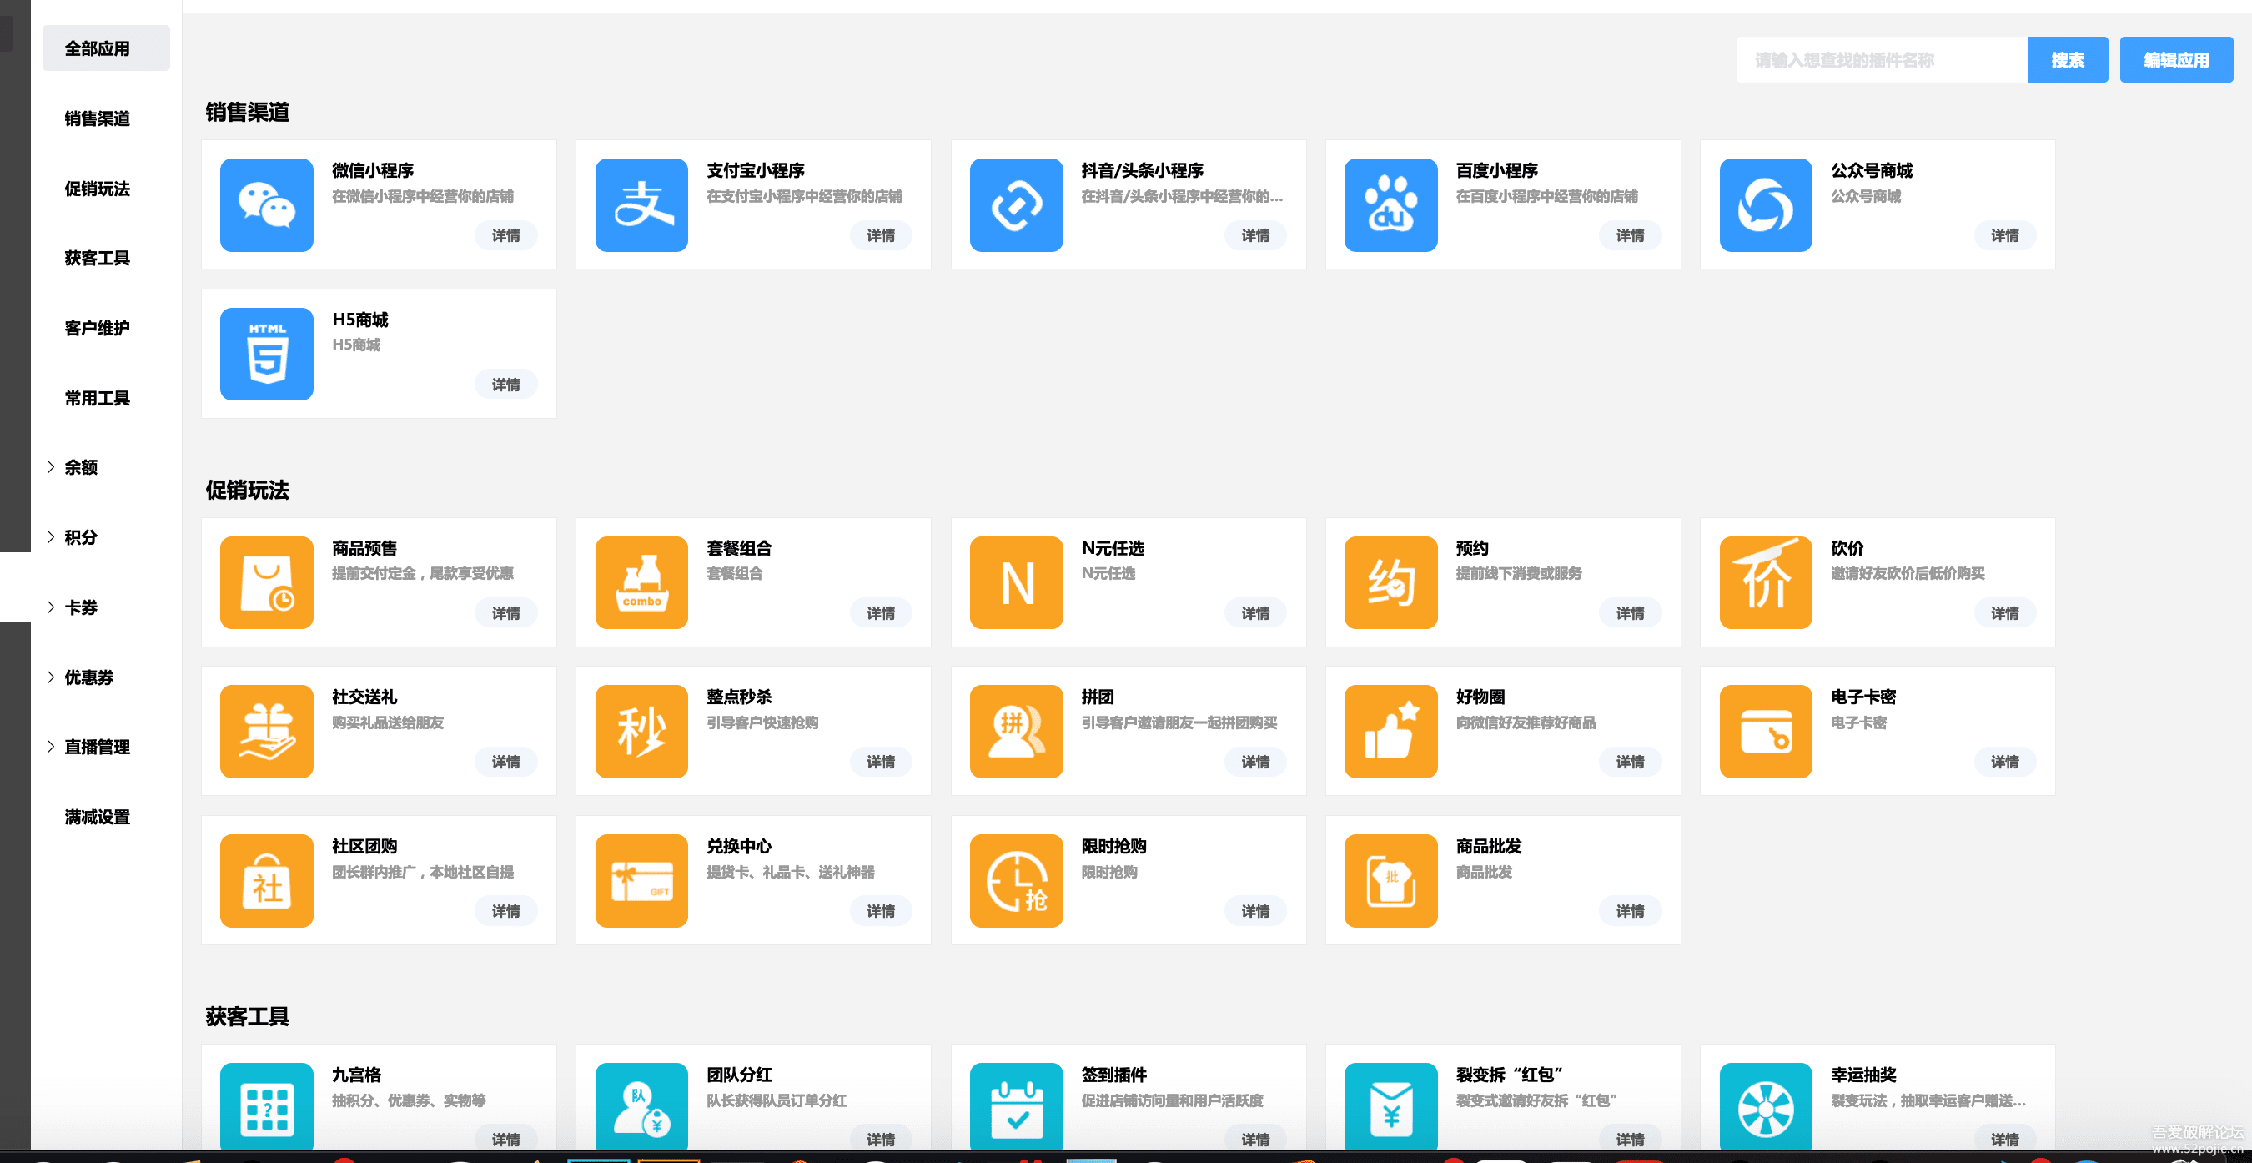Open the 好物圈 thumbs-up icon

pyautogui.click(x=1391, y=732)
